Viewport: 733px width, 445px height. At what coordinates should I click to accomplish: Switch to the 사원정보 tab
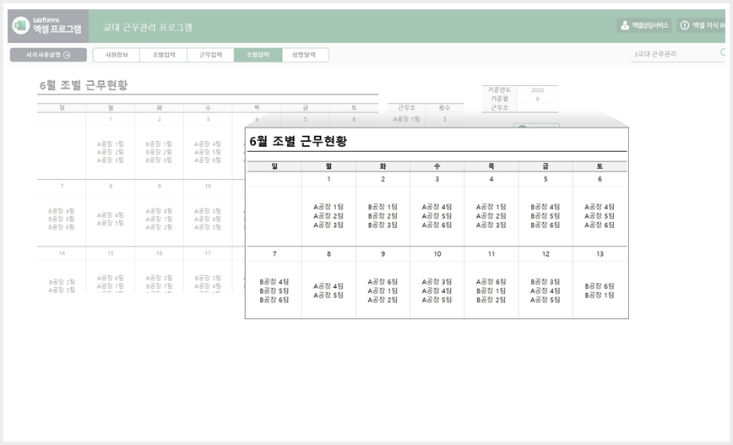[117, 55]
